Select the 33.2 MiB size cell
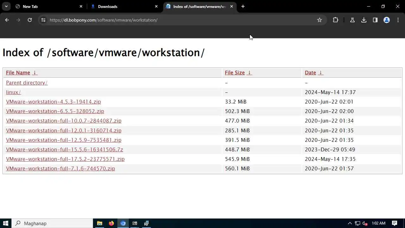 pos(236,102)
